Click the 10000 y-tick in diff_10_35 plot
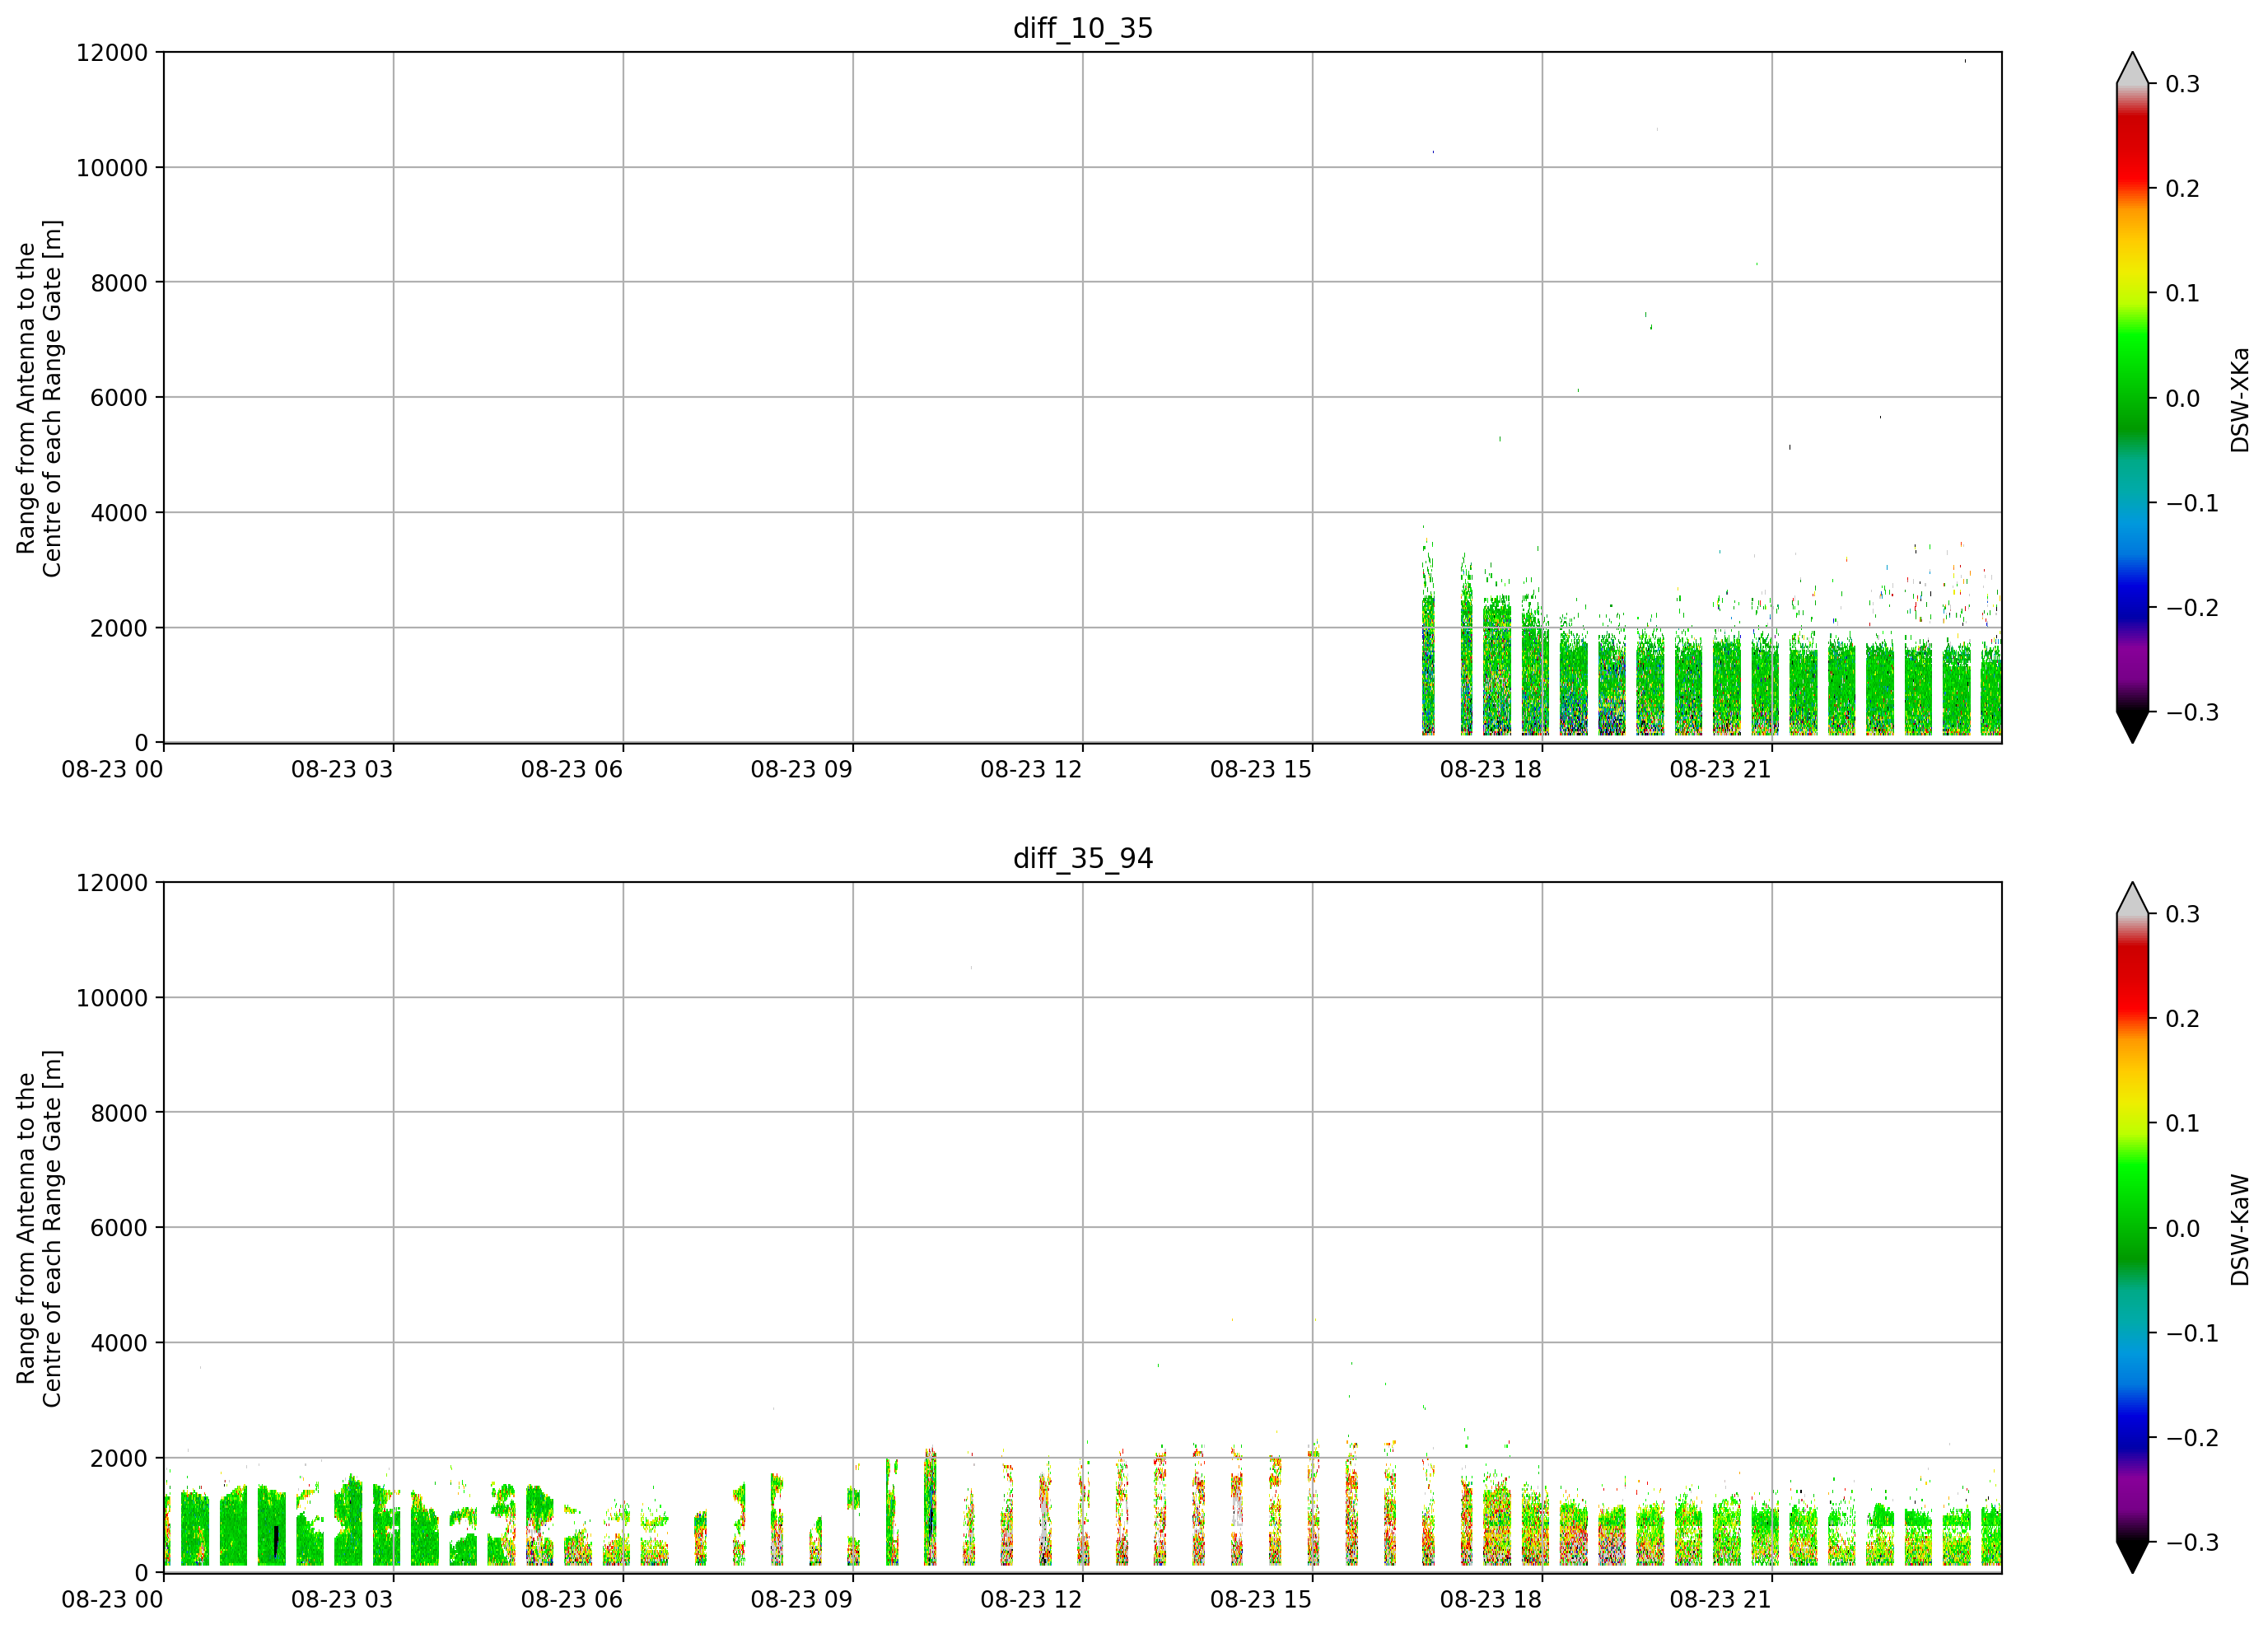Image resolution: width=2268 pixels, height=1629 pixels. click(112, 168)
